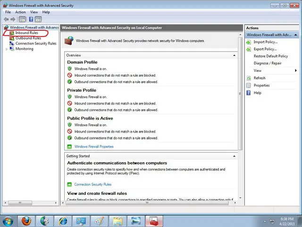Click the blue Help toolbar icon

(x=31, y=19)
